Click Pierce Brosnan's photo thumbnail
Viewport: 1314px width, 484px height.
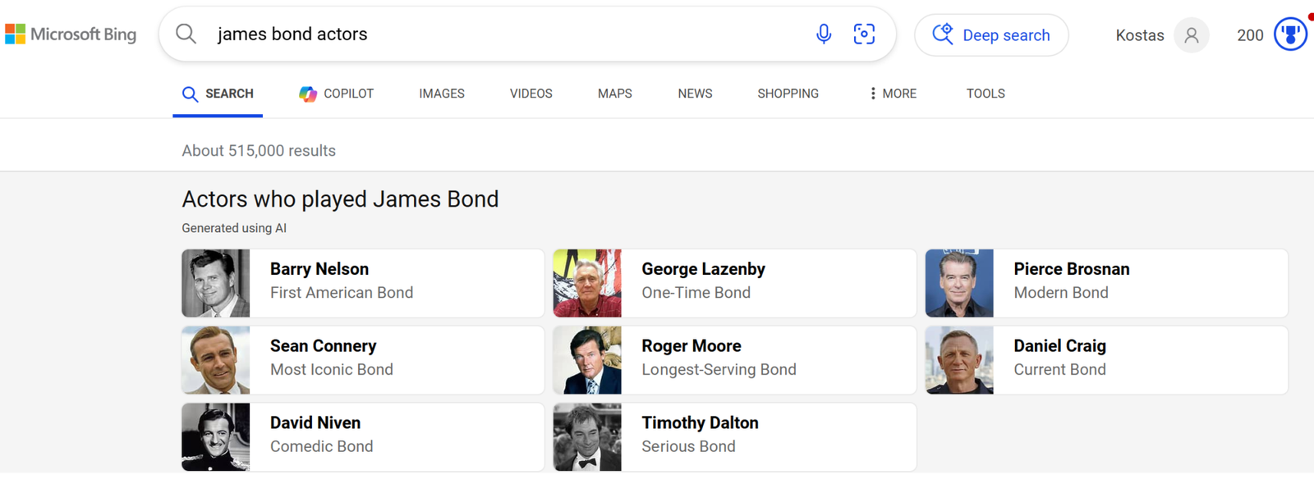coord(959,283)
